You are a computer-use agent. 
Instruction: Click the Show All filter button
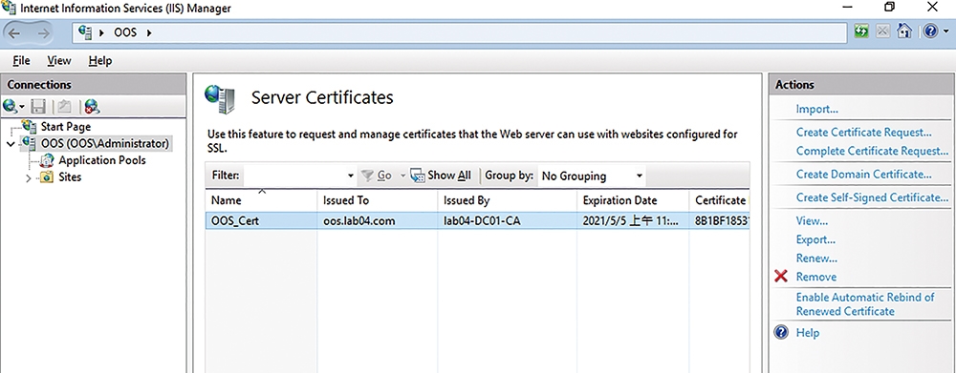click(x=442, y=176)
